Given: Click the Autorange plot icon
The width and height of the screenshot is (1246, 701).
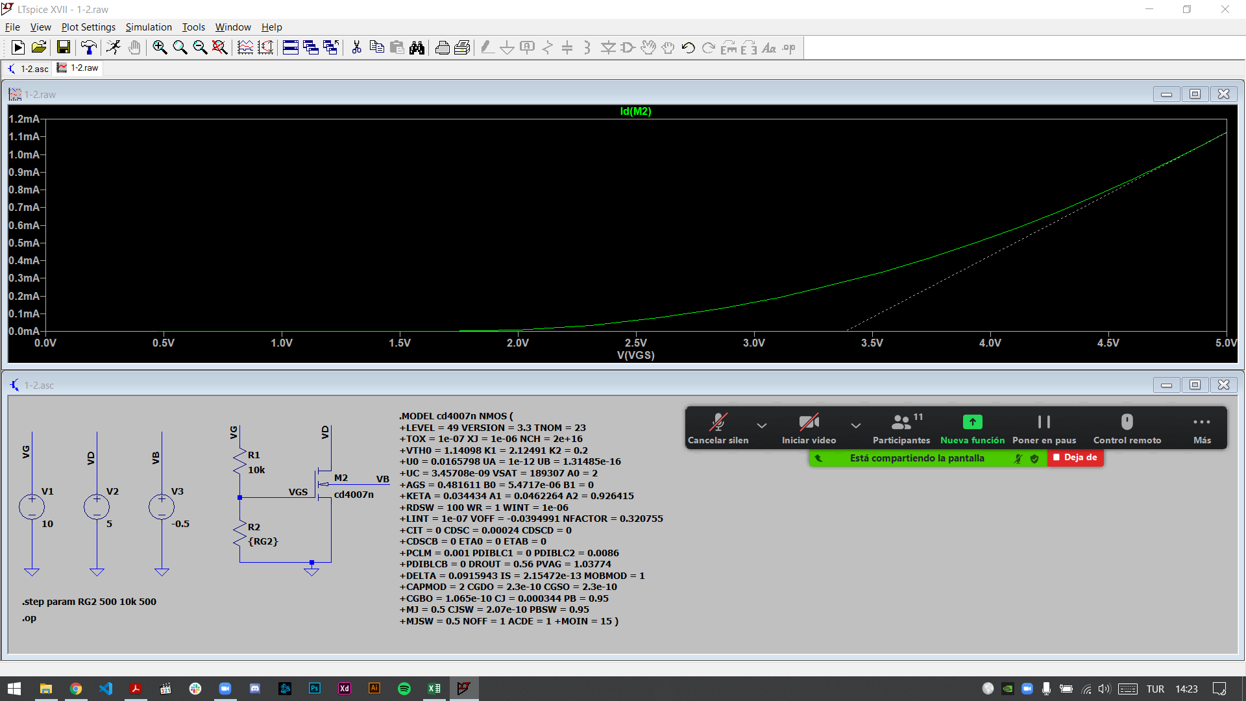Looking at the screenshot, I should 265,47.
